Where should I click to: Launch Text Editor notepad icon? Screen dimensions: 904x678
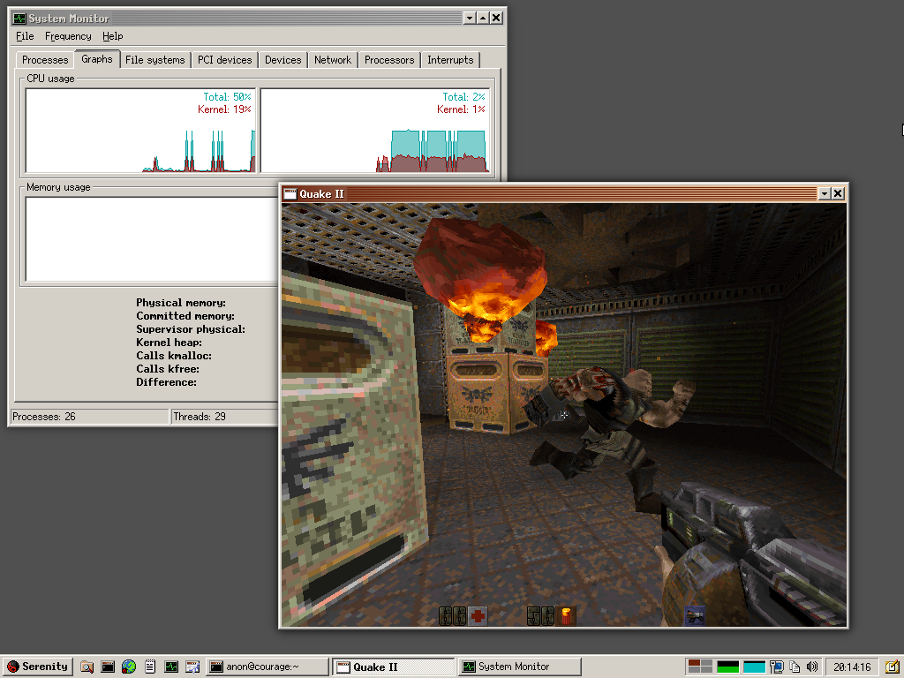coord(150,667)
